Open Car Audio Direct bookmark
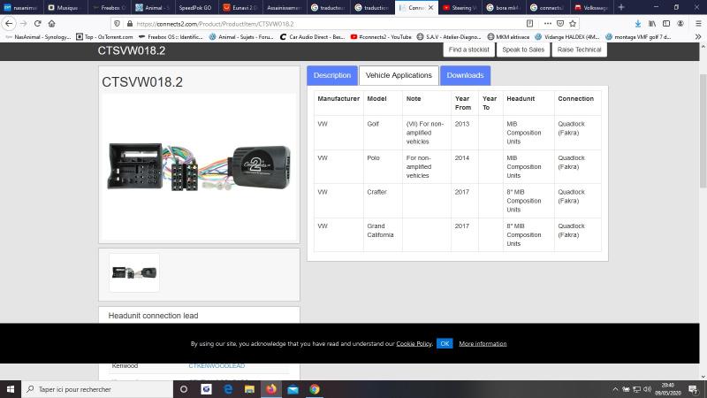This screenshot has height=398, width=707. click(x=313, y=36)
